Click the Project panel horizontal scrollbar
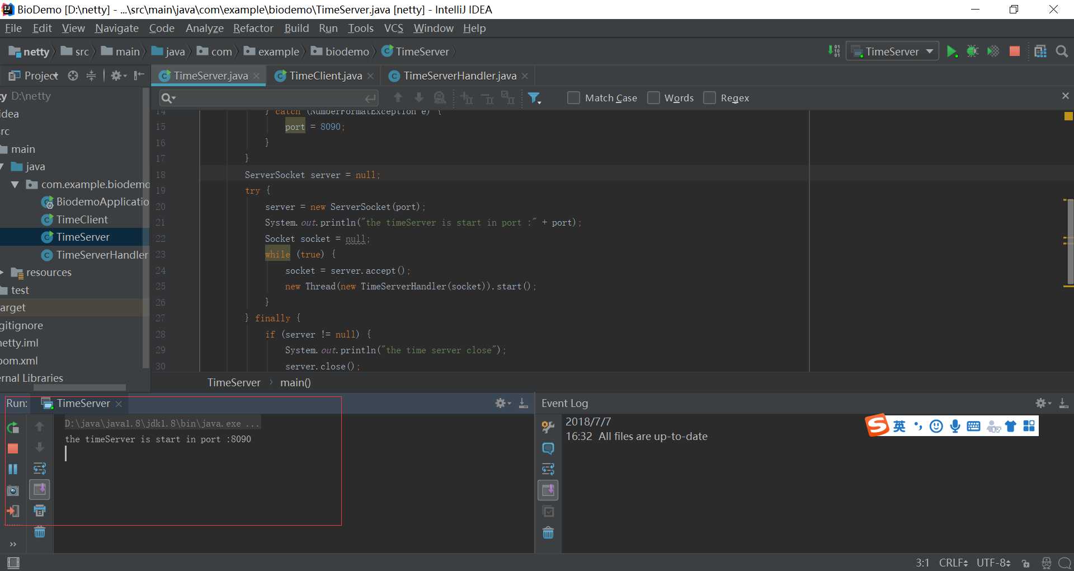This screenshot has width=1074, height=571. point(80,387)
